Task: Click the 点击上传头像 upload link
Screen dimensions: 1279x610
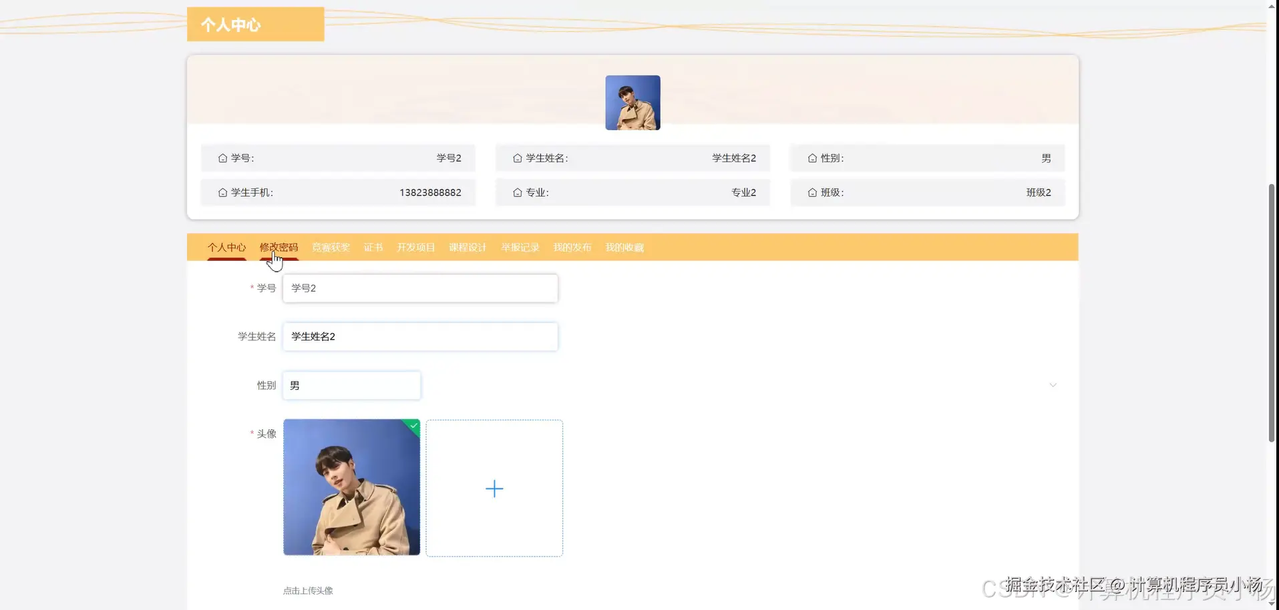Action: (307, 590)
